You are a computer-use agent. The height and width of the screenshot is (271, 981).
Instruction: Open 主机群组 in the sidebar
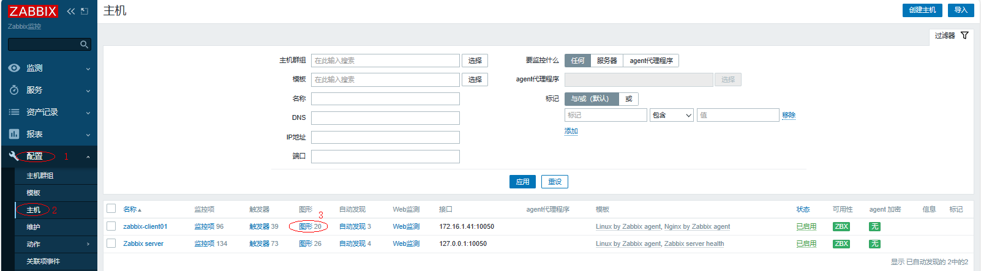(x=40, y=176)
